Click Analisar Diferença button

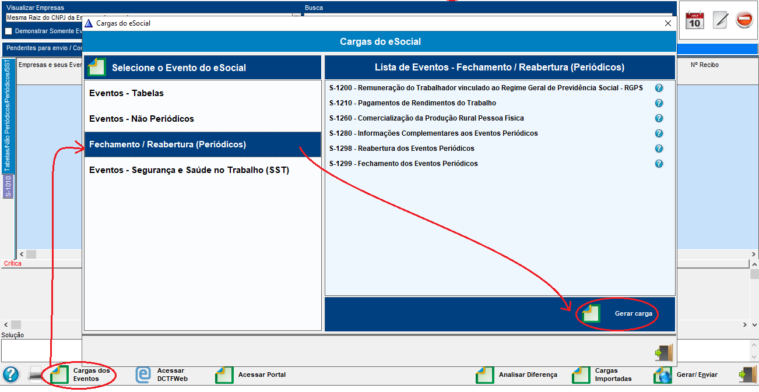point(516,375)
